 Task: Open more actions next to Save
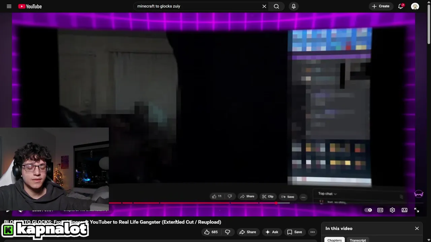312,232
